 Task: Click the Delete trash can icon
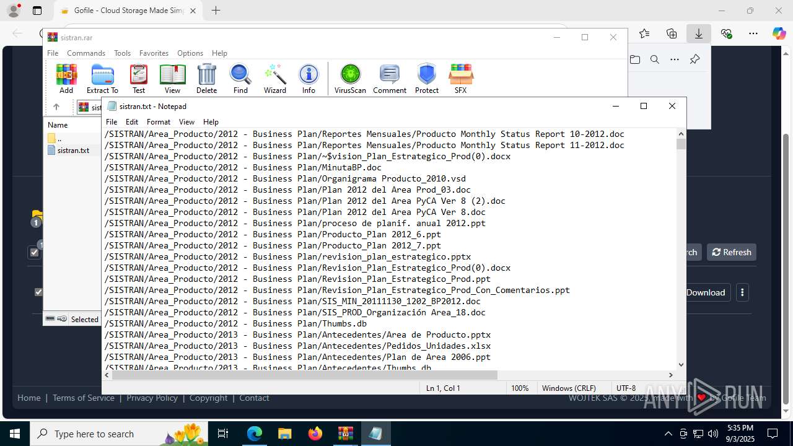pos(206,79)
